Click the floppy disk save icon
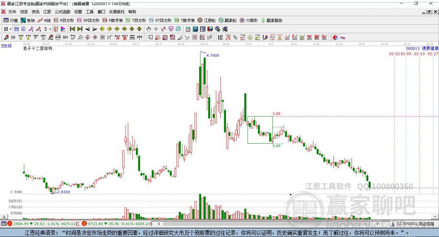Image resolution: width=439 pixels, height=237 pixels. click(210, 29)
